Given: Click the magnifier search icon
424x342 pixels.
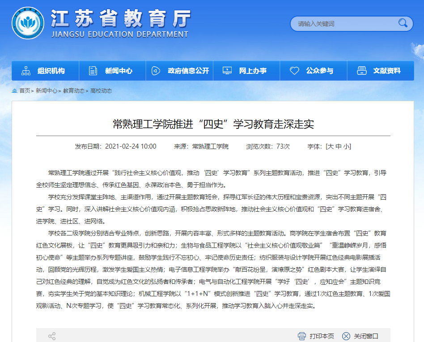Looking at the screenshot, I should 403,23.
